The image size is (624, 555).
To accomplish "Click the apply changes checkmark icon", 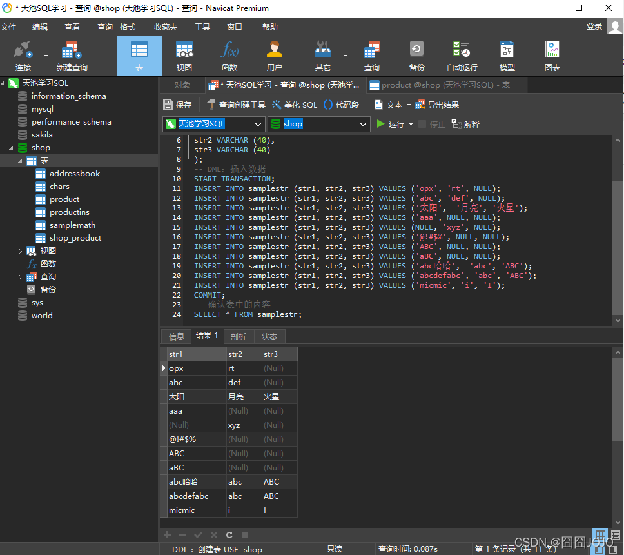I will (198, 535).
